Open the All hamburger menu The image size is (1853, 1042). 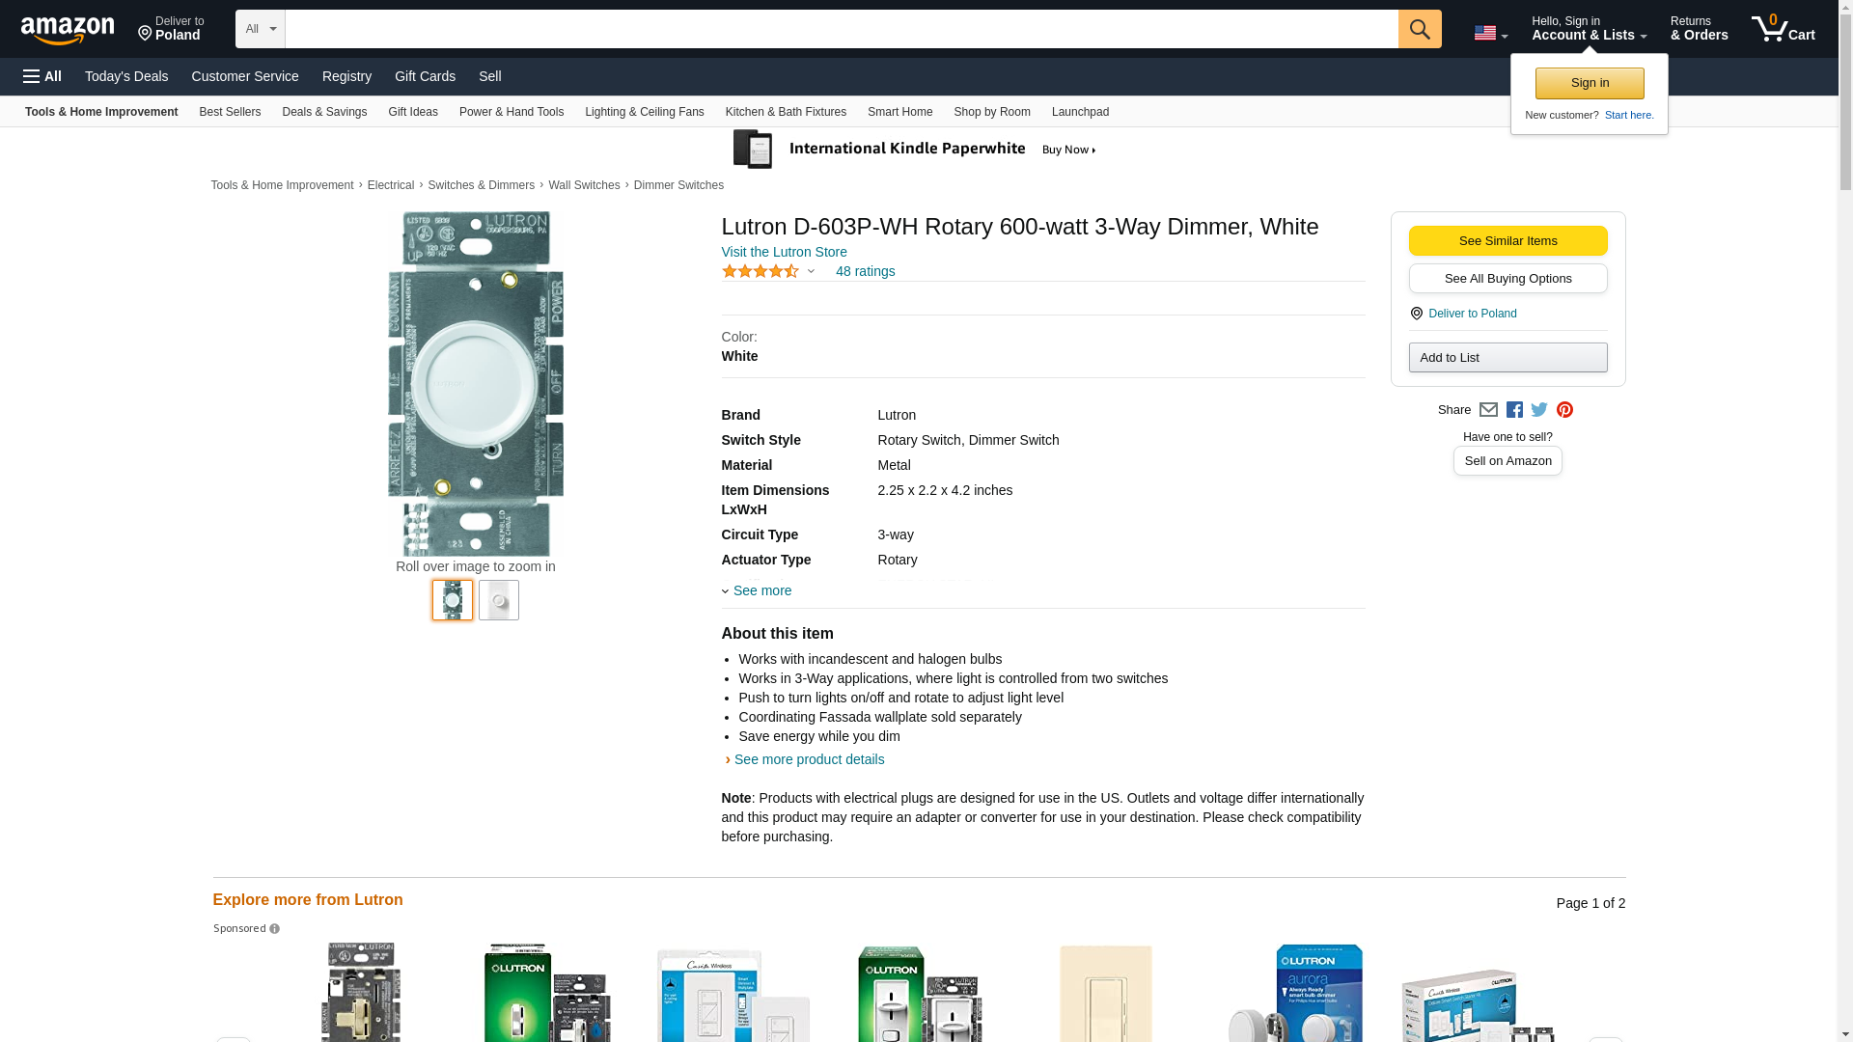coord(42,76)
